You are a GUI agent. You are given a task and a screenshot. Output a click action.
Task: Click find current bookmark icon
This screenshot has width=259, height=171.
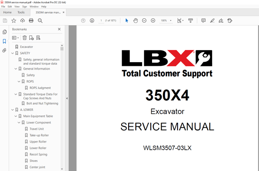point(38,38)
